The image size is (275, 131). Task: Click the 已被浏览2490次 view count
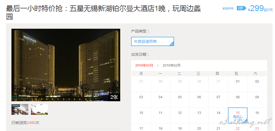[x=25, y=123]
